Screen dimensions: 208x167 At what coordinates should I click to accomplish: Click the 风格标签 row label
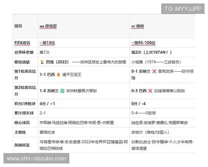pyautogui.click(x=22, y=145)
